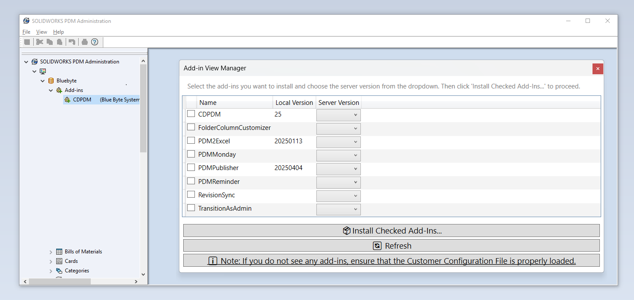Click Install Checked Add-Ins button
The image size is (634, 300).
click(x=392, y=231)
